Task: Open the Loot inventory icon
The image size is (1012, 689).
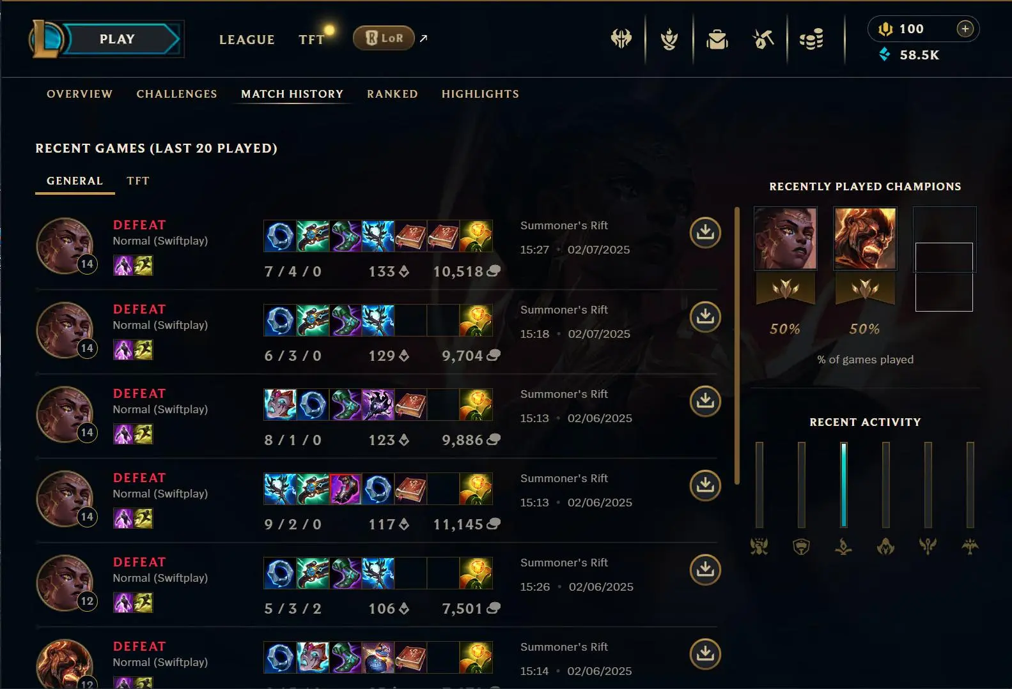Action: pyautogui.click(x=763, y=39)
